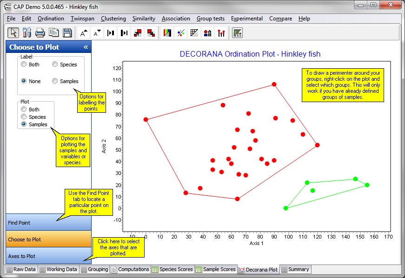Open the Clustering menu
405x278 pixels.
click(113, 19)
